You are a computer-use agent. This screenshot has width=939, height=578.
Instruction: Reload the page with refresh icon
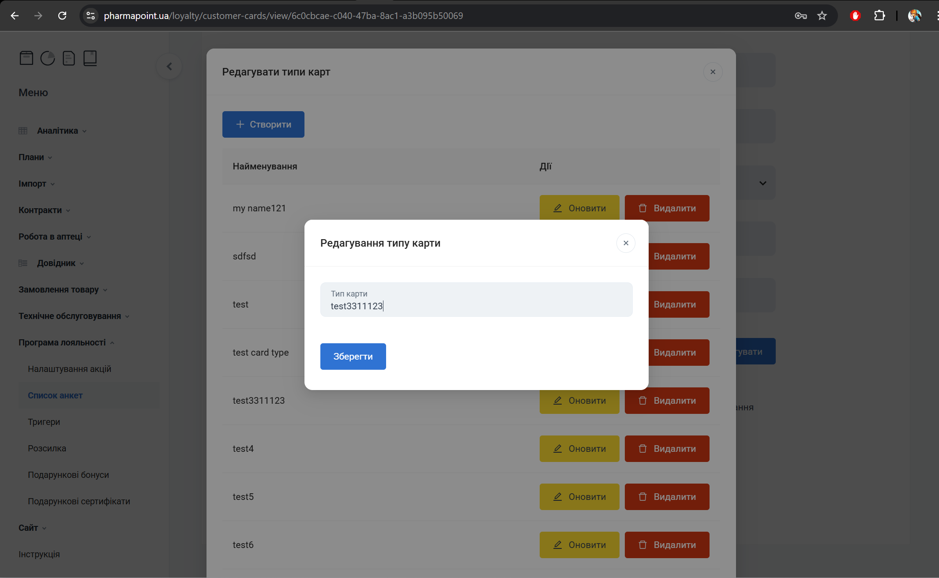click(62, 16)
